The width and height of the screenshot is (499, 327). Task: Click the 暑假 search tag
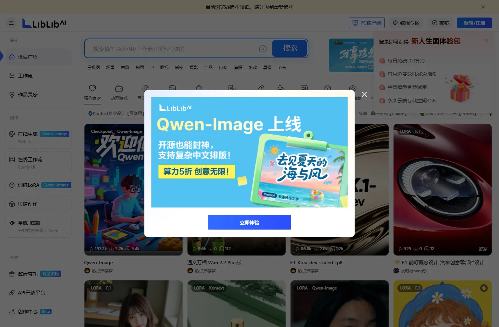pos(267,68)
